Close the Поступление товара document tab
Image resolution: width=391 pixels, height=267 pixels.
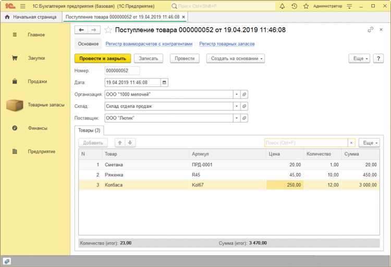tap(184, 17)
